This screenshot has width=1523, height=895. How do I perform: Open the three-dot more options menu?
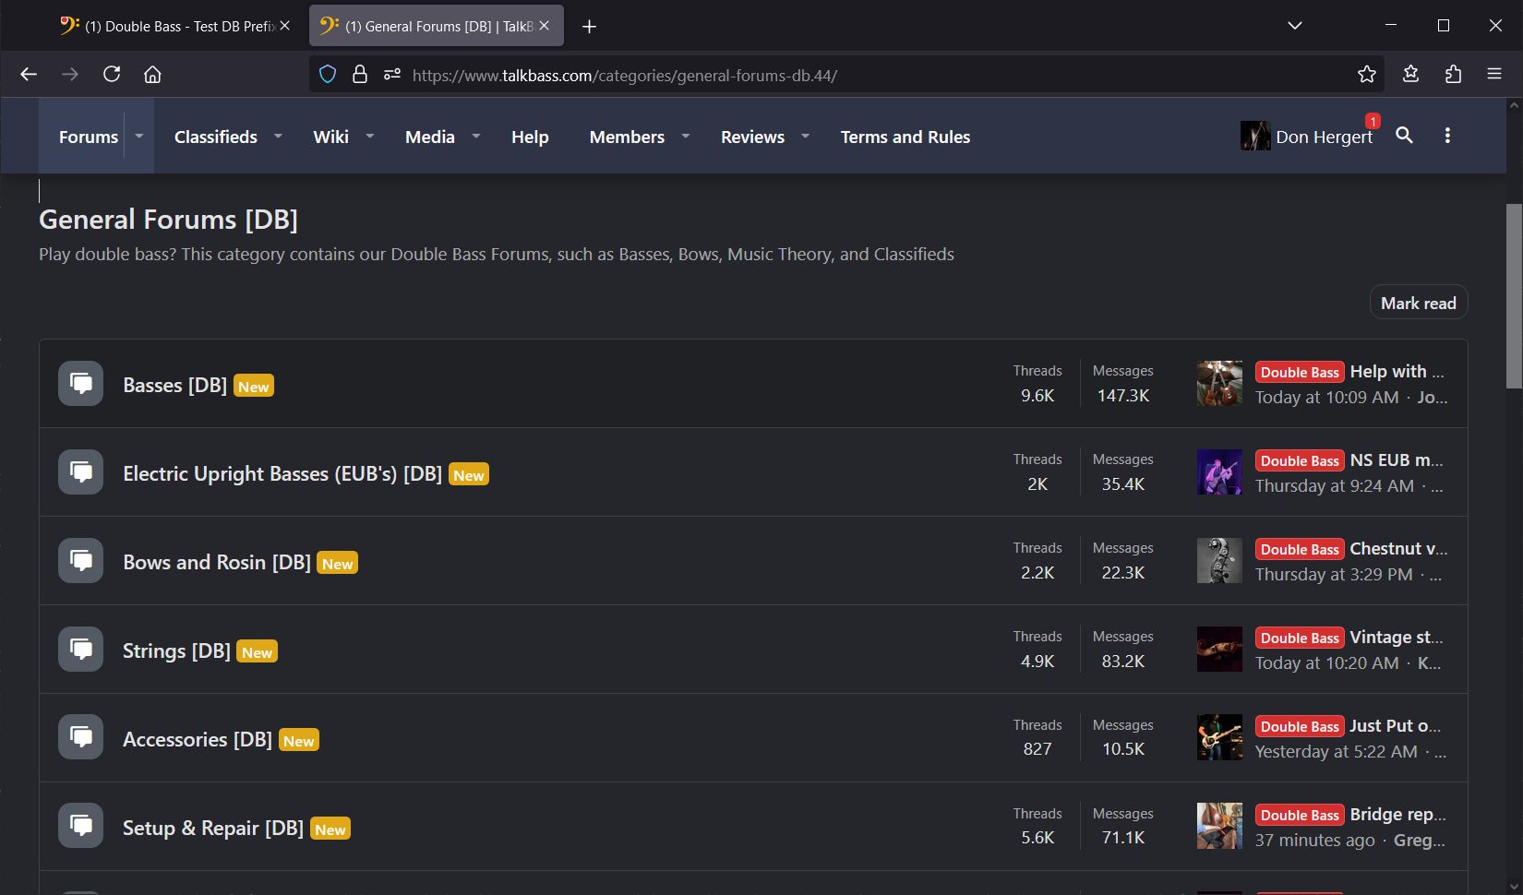click(1447, 136)
